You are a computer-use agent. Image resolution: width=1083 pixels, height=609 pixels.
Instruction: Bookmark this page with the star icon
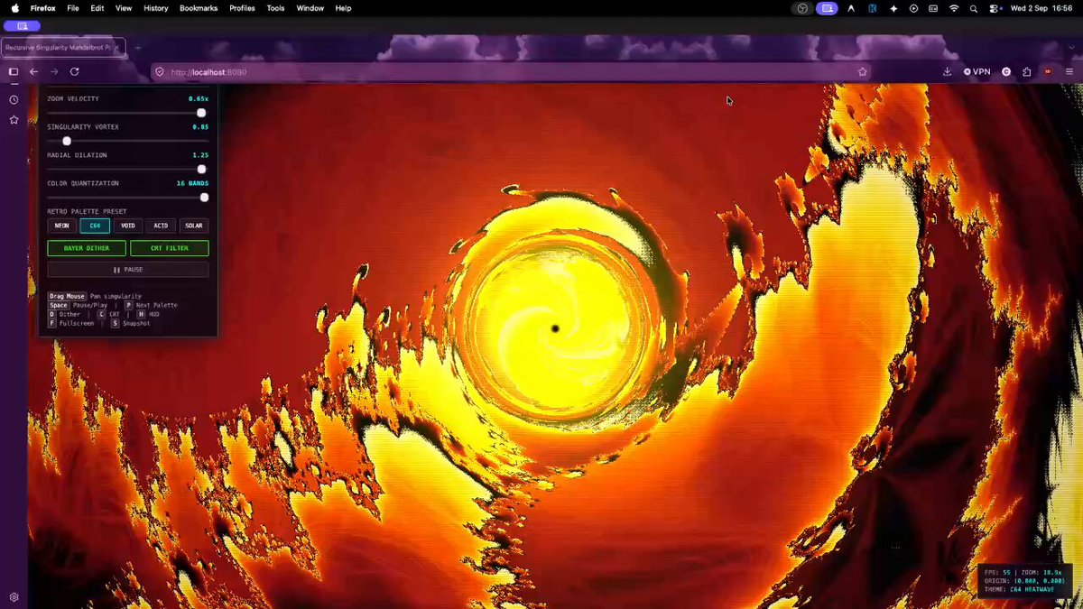(x=862, y=71)
